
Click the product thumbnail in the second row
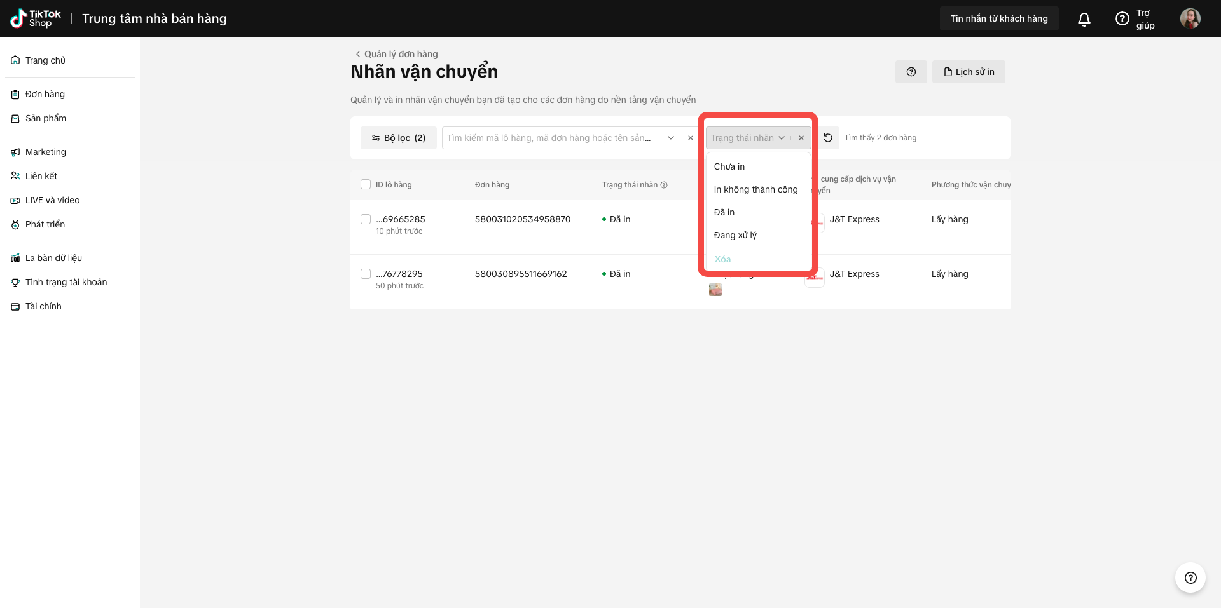tap(715, 290)
